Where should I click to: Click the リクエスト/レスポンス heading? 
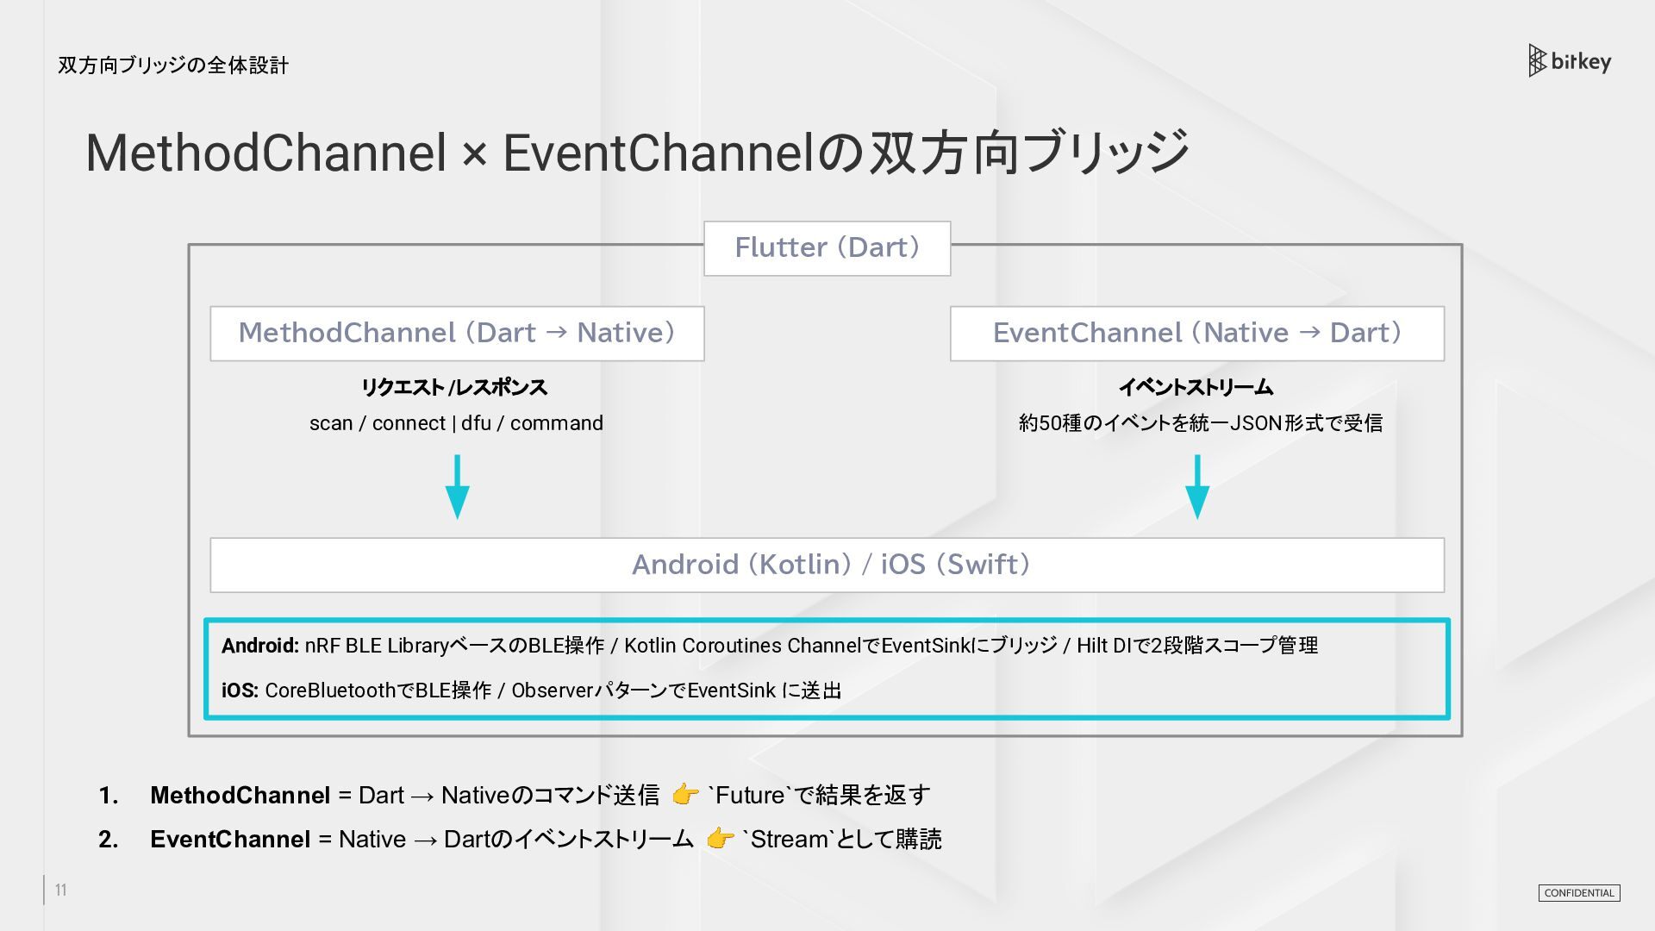[x=454, y=387]
